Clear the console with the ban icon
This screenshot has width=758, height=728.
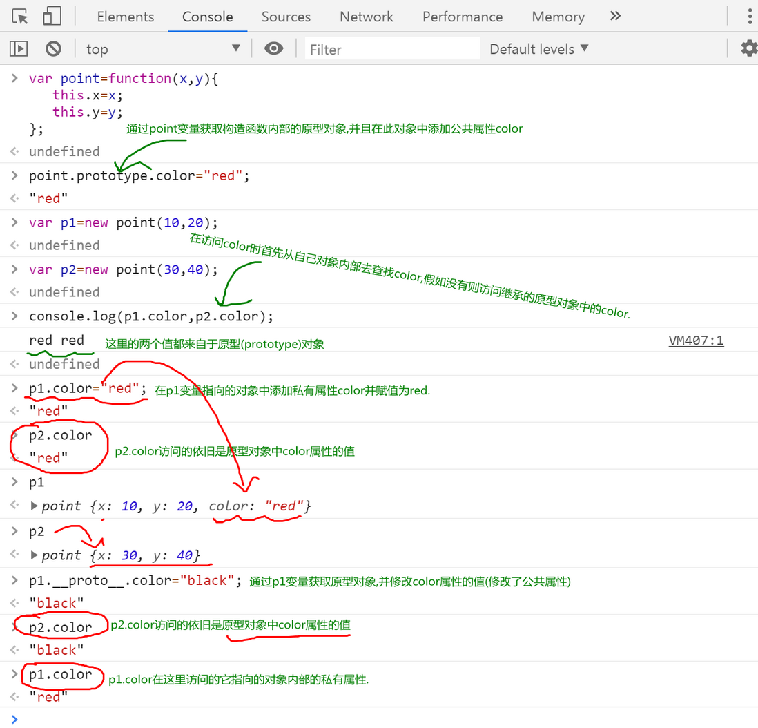point(53,49)
